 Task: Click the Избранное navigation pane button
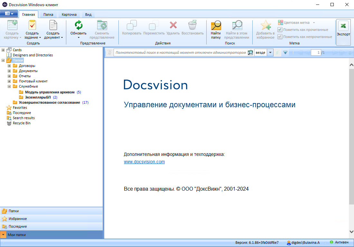click(18, 219)
